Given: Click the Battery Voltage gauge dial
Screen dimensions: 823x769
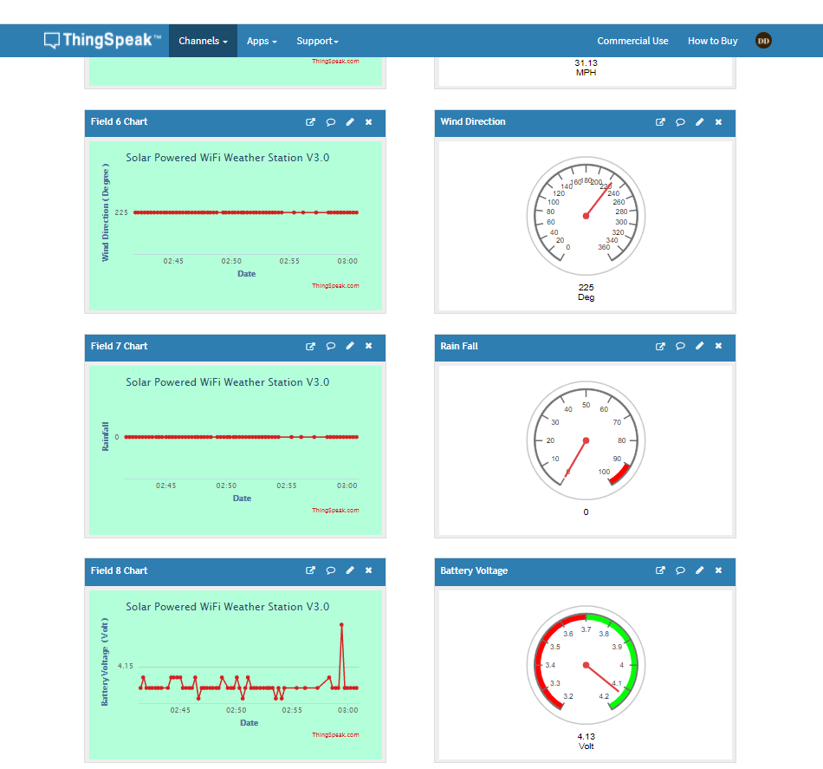Looking at the screenshot, I should point(586,665).
